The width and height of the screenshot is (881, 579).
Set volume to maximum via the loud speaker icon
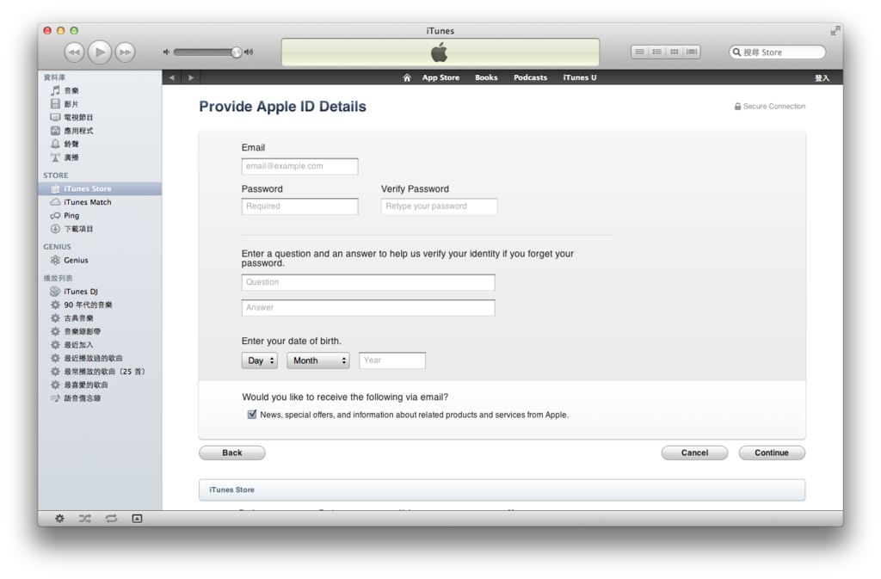(249, 52)
